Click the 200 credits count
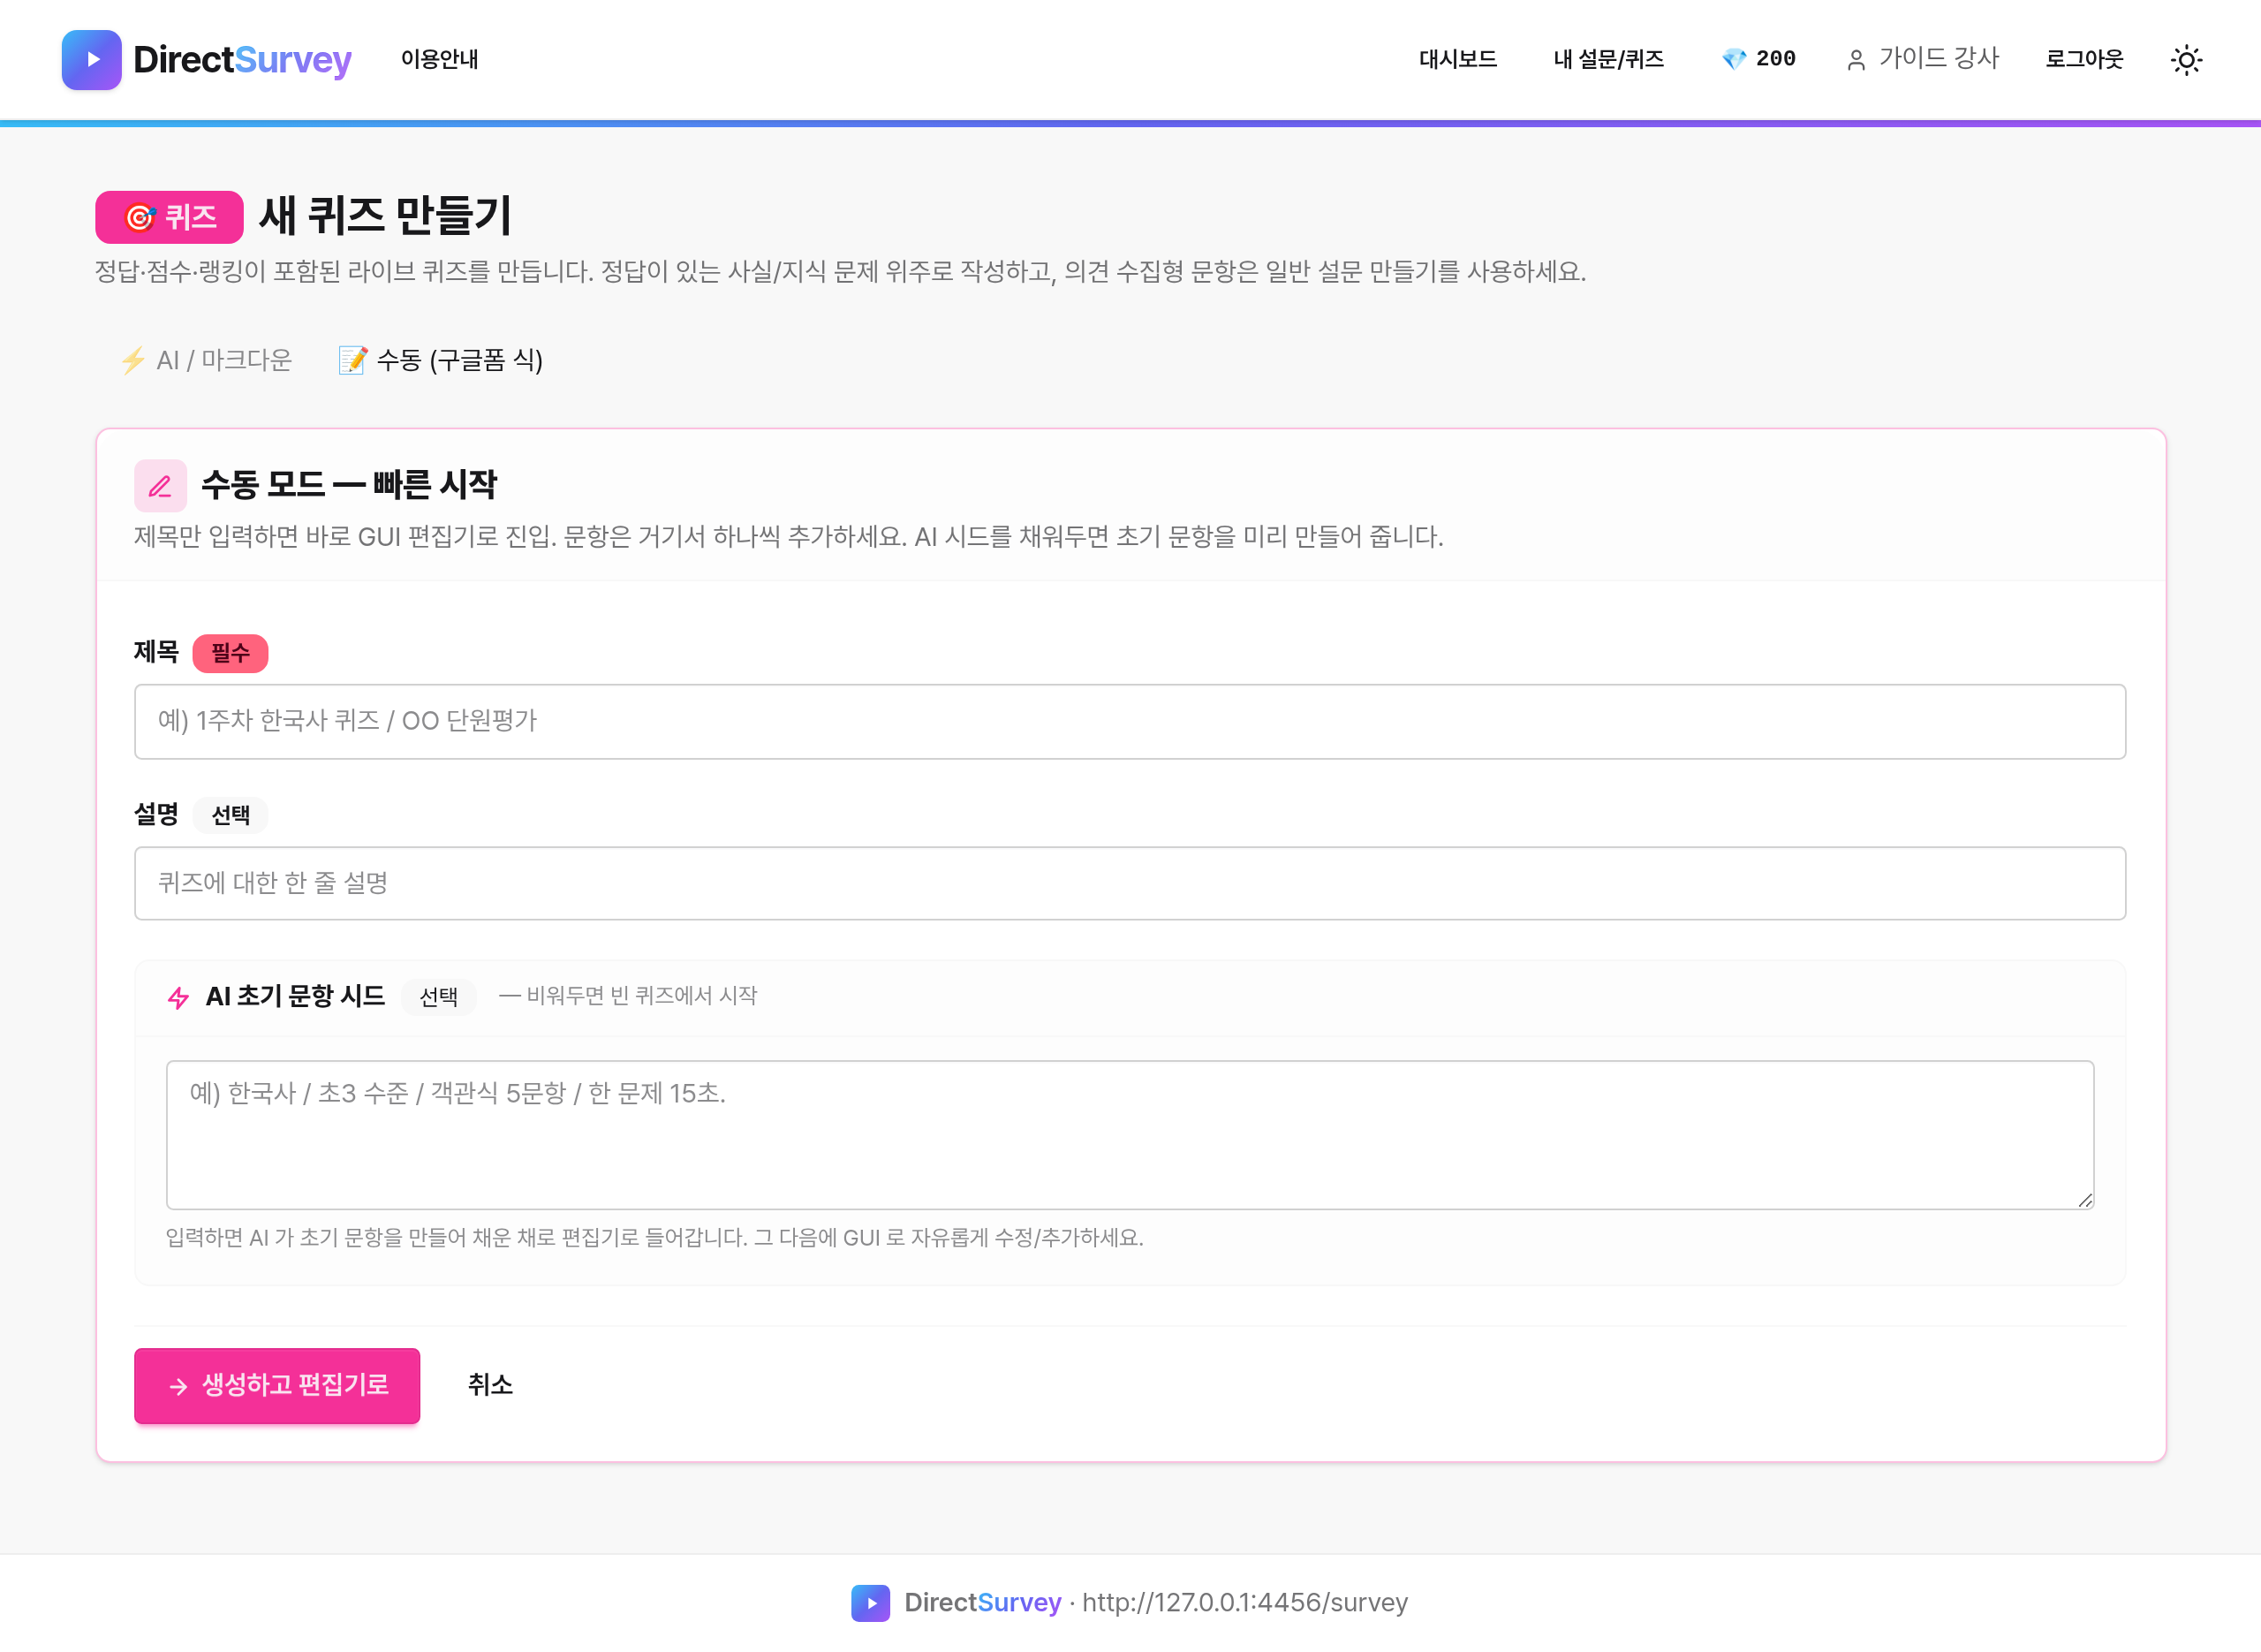The height and width of the screenshot is (1652, 2261). (x=1775, y=59)
